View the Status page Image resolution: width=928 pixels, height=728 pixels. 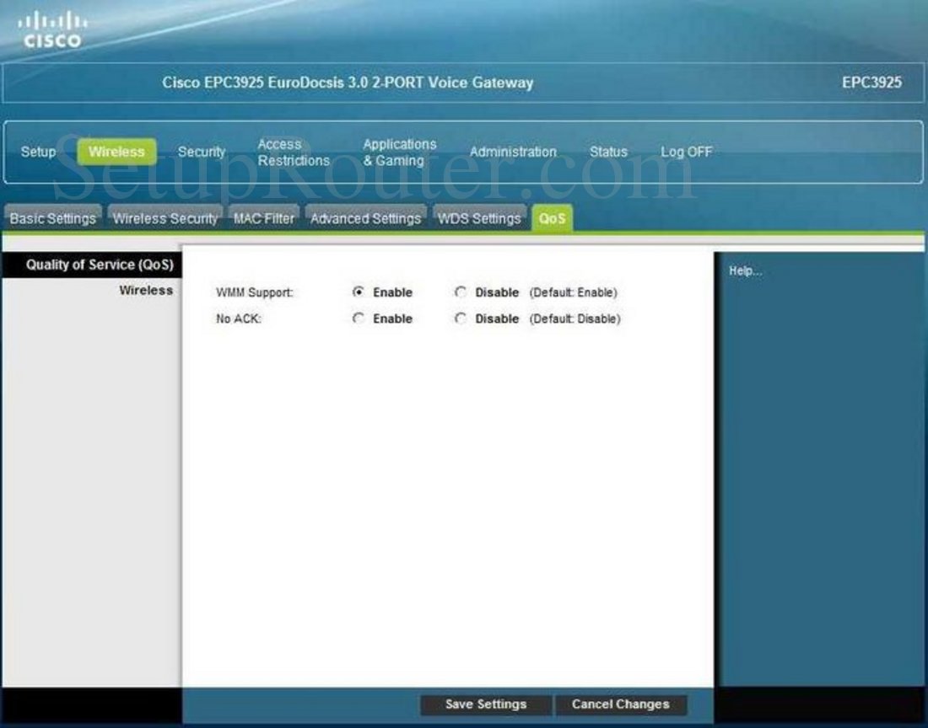tap(607, 152)
